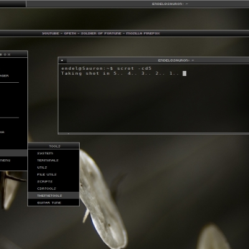
Task: Click the terminal block cursor
Action: tap(184, 73)
